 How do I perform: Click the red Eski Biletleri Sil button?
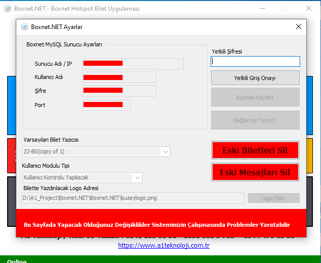[x=255, y=150]
